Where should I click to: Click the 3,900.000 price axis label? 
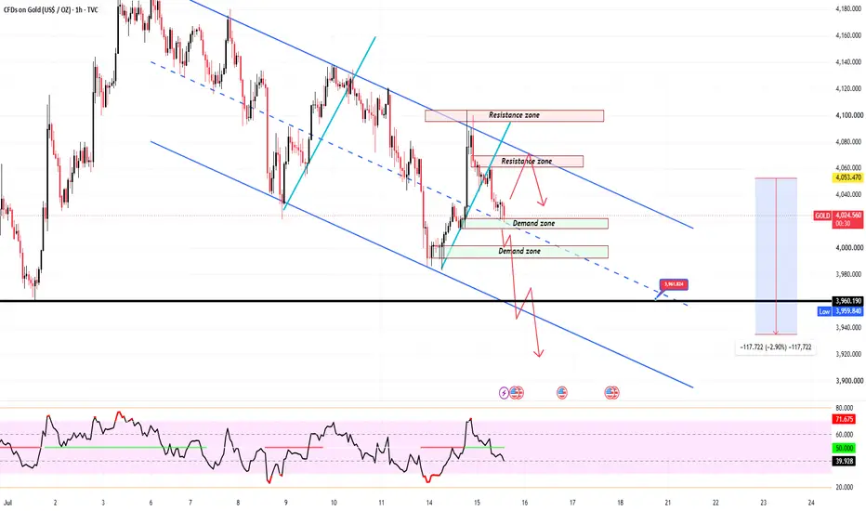(849, 381)
